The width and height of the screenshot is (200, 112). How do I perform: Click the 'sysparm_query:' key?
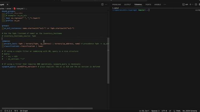(x=9, y=67)
